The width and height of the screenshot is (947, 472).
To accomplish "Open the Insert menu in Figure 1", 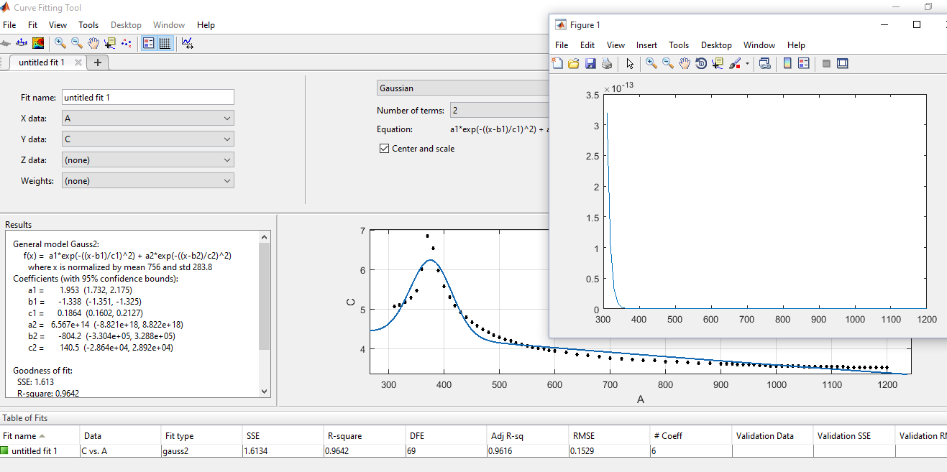I will click(646, 45).
